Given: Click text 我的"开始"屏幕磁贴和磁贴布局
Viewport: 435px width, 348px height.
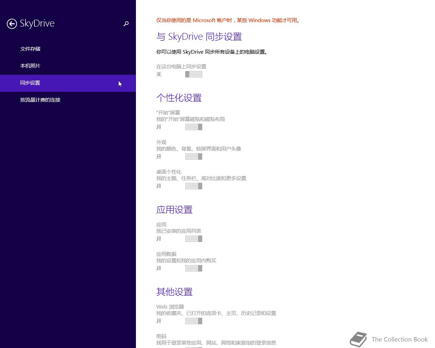Looking at the screenshot, I should (x=191, y=119).
